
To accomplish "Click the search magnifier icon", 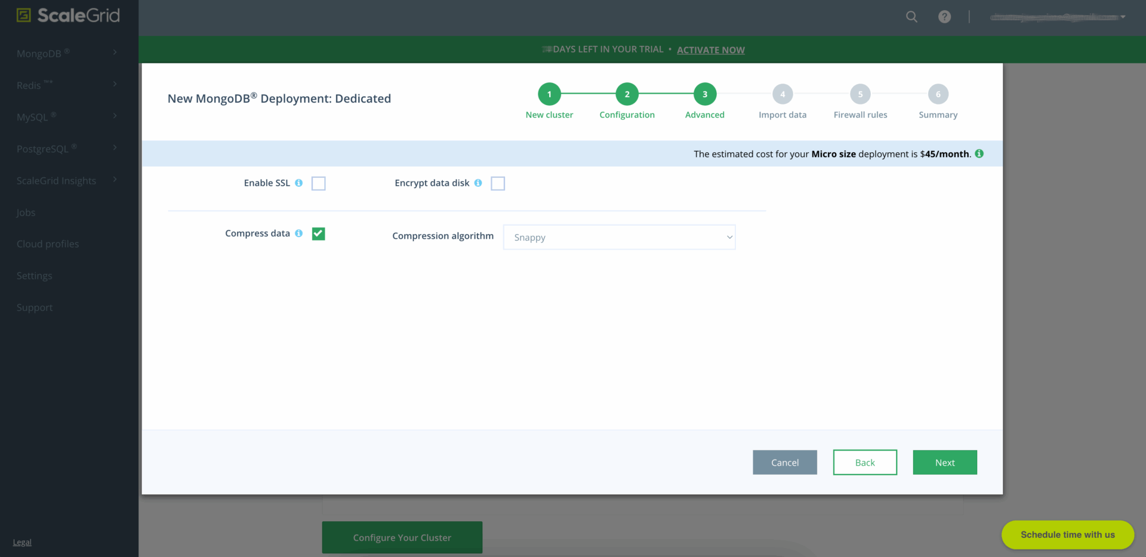I will (x=911, y=17).
